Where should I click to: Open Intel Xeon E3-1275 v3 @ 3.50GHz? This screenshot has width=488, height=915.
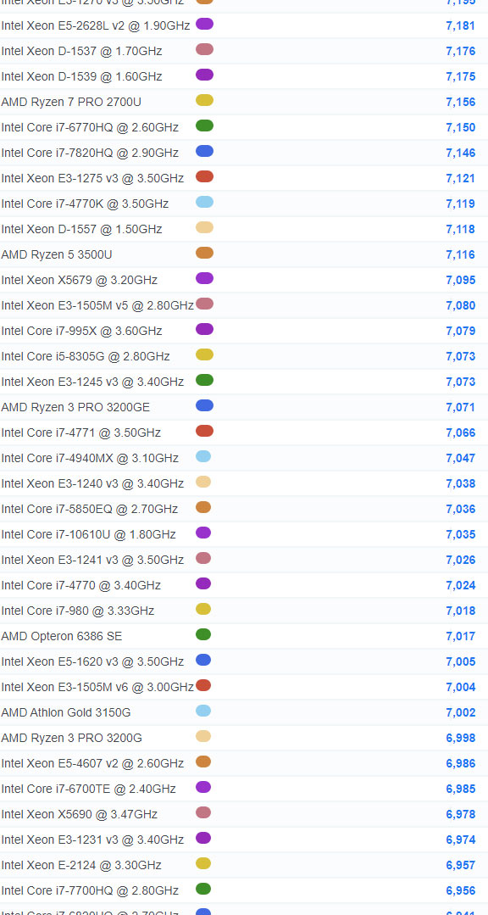click(x=92, y=179)
